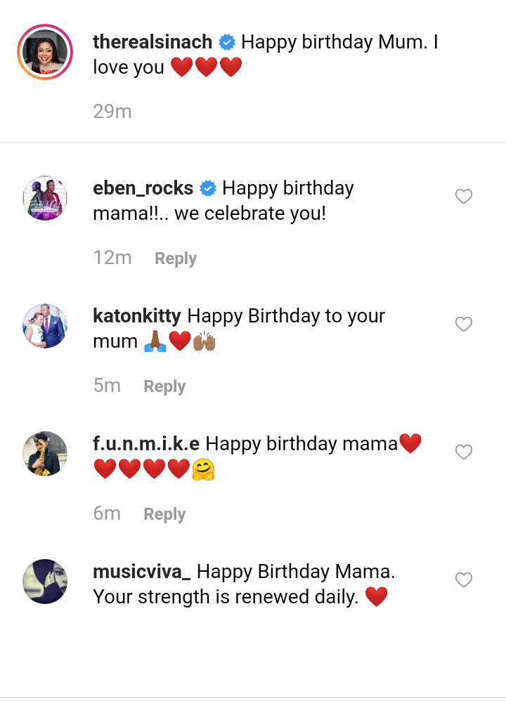View eben_rocks' profile avatar
The width and height of the screenshot is (506, 701).
pyautogui.click(x=45, y=198)
